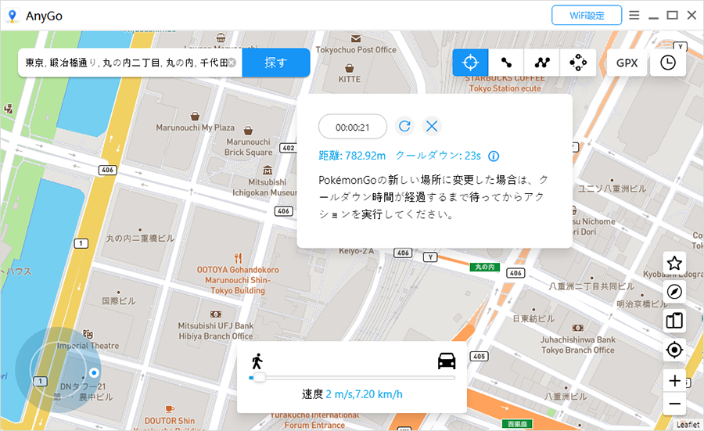The height and width of the screenshot is (431, 704).
Task: Open the hamburger menu in title bar
Action: 634,15
